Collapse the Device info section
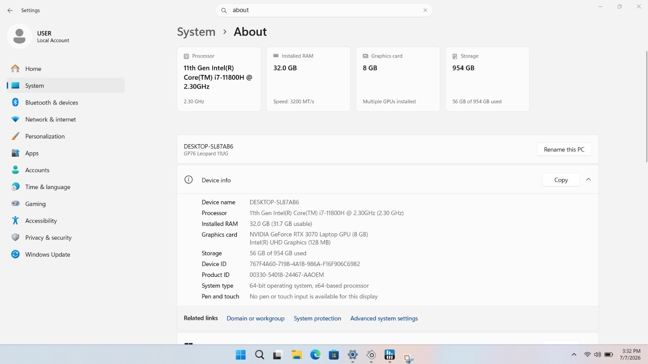 click(x=588, y=179)
